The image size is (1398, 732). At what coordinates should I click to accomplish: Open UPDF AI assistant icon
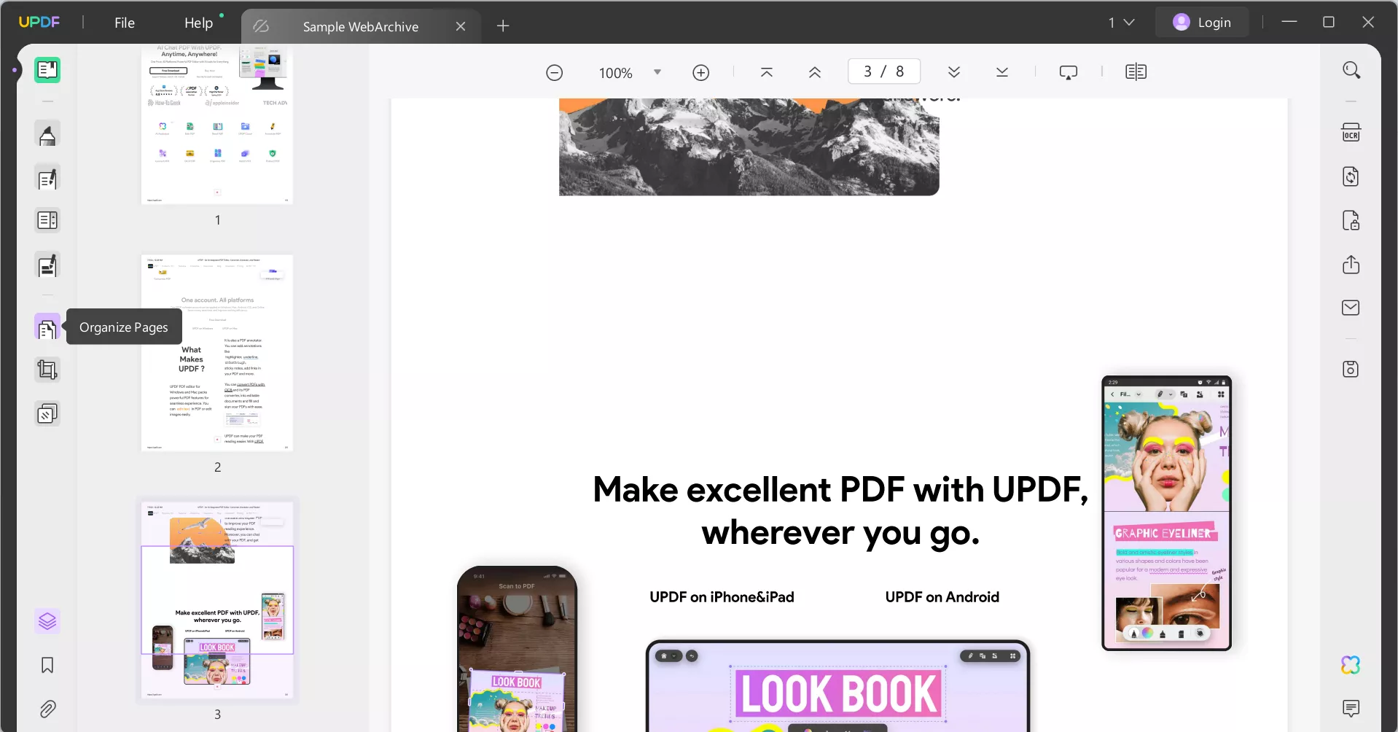point(1351,665)
